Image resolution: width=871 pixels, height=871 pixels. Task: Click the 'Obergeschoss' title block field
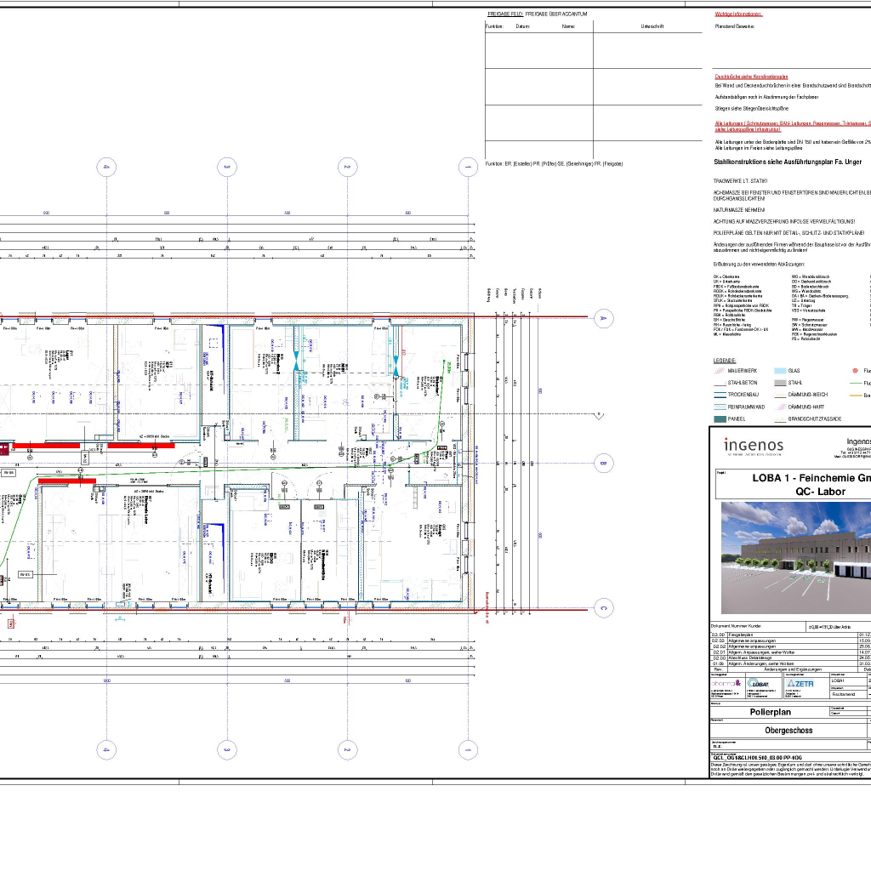788,731
